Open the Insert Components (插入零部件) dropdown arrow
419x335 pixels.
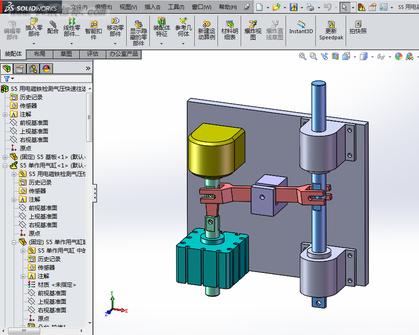(34, 44)
